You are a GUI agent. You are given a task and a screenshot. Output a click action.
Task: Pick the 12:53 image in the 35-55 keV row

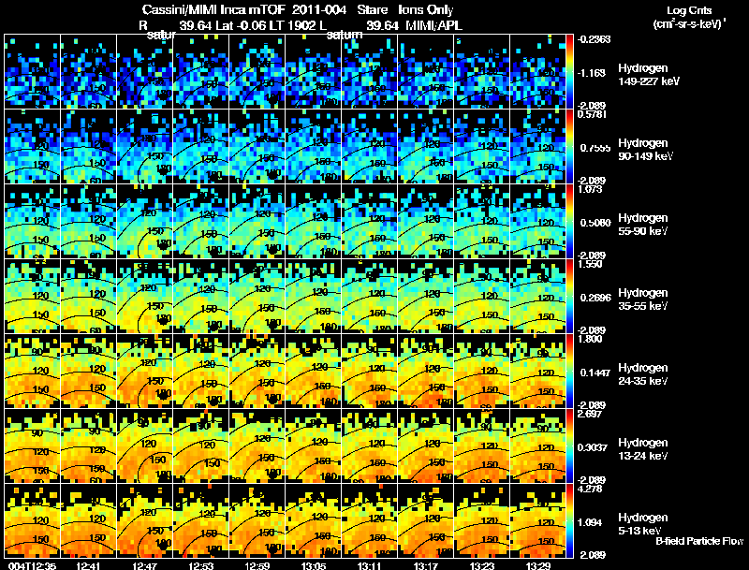(200, 296)
